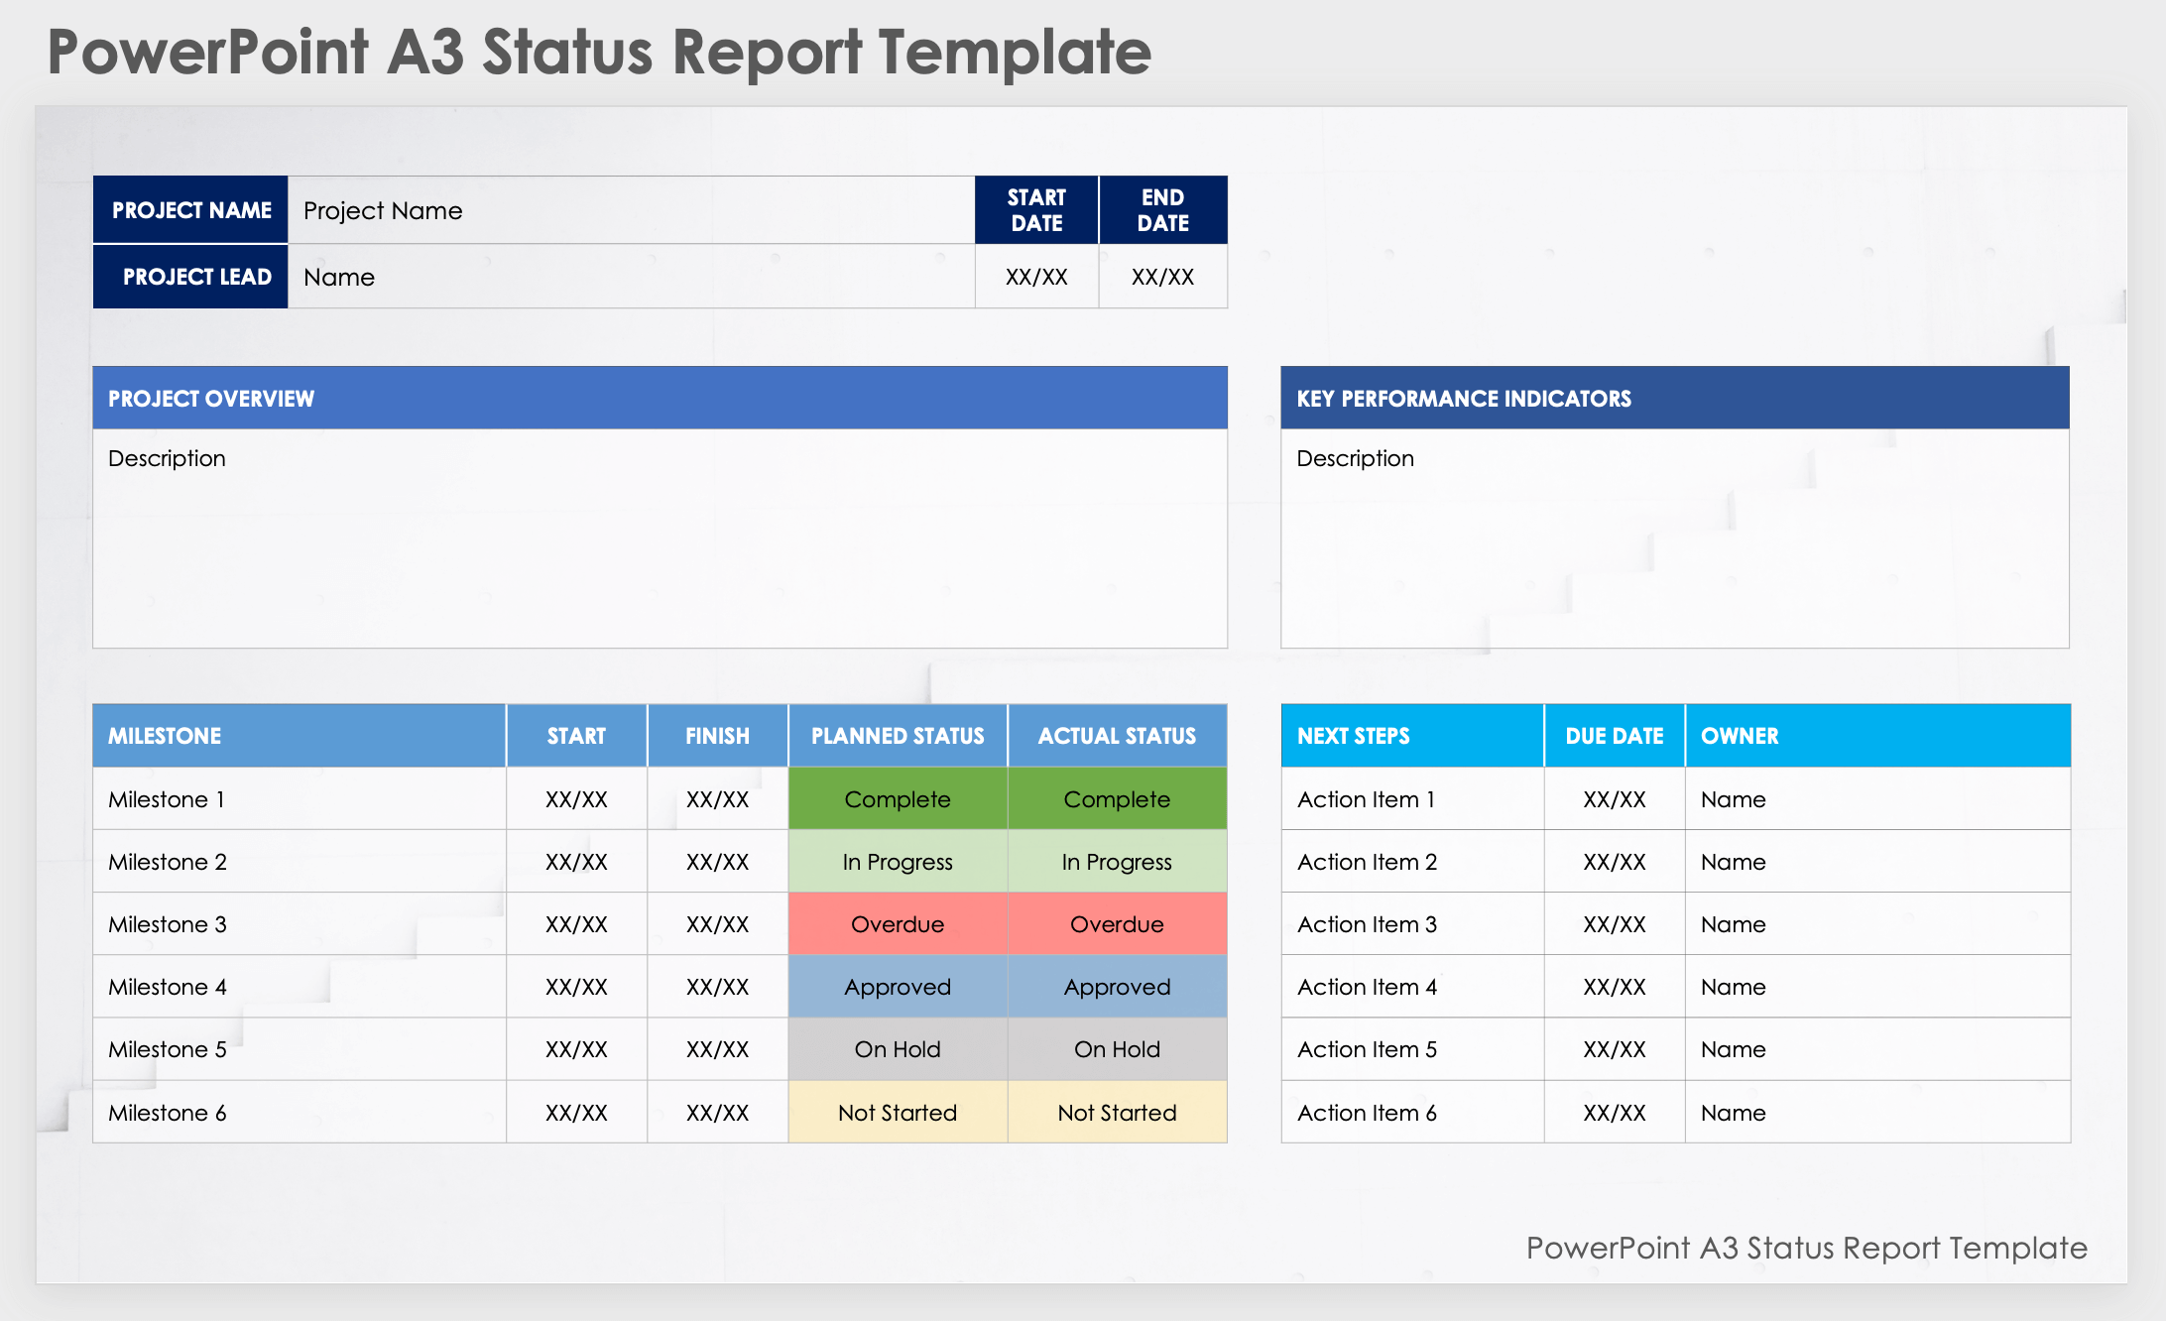
Task: Click the Project Lead Name field
Action: click(x=631, y=277)
